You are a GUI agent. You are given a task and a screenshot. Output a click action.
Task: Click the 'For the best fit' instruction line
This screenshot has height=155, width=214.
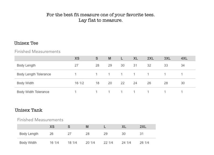(x=101, y=15)
